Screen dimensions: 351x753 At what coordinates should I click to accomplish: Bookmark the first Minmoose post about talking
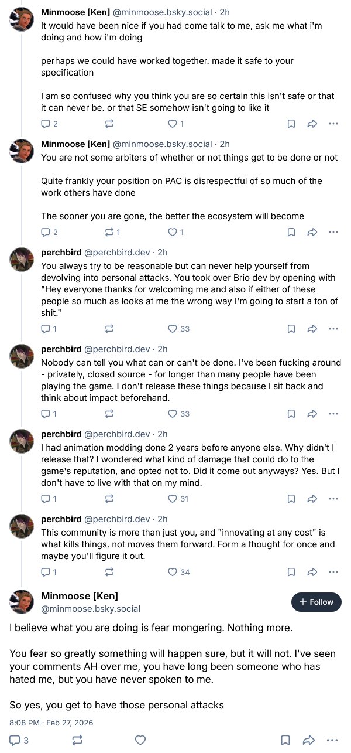[x=291, y=124]
